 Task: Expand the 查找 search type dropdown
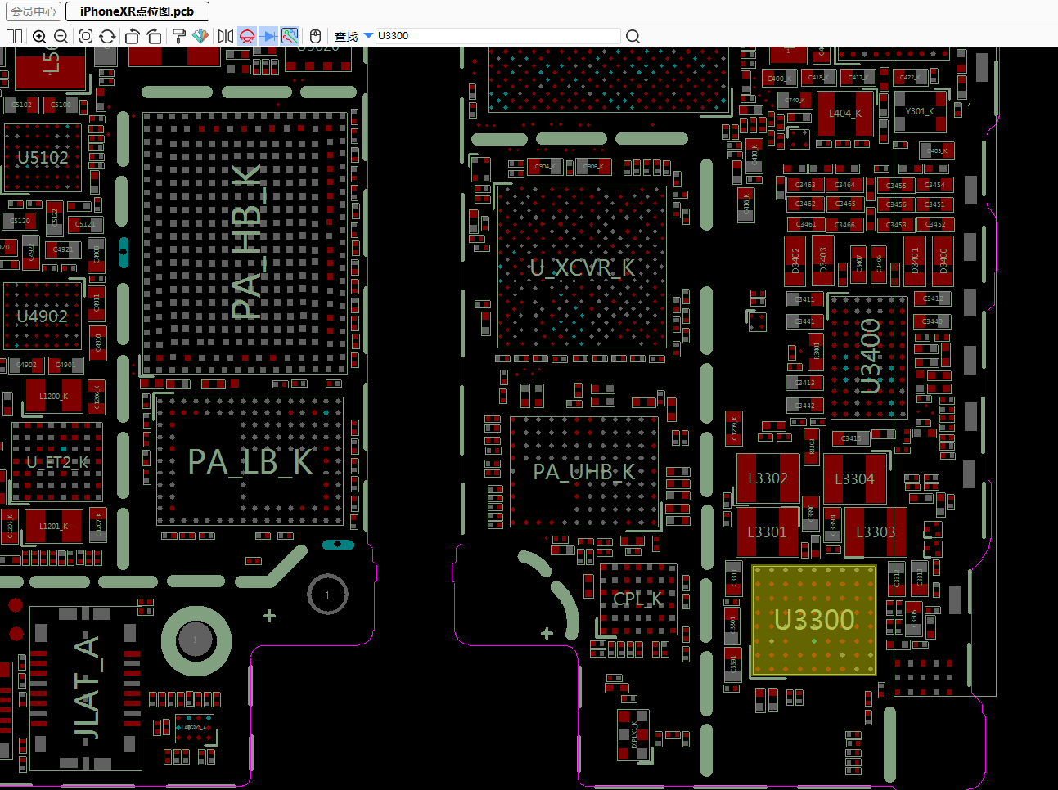368,36
